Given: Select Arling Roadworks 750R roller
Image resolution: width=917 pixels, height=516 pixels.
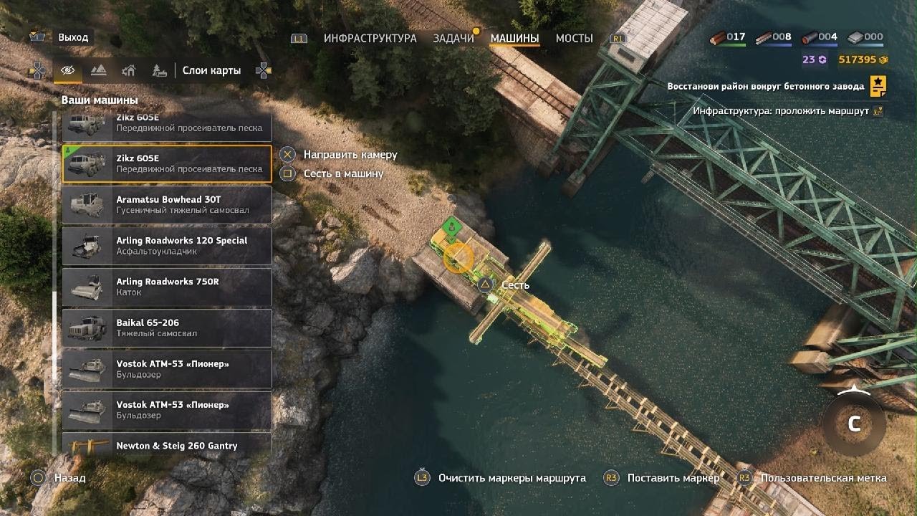Looking at the screenshot, I should [167, 287].
